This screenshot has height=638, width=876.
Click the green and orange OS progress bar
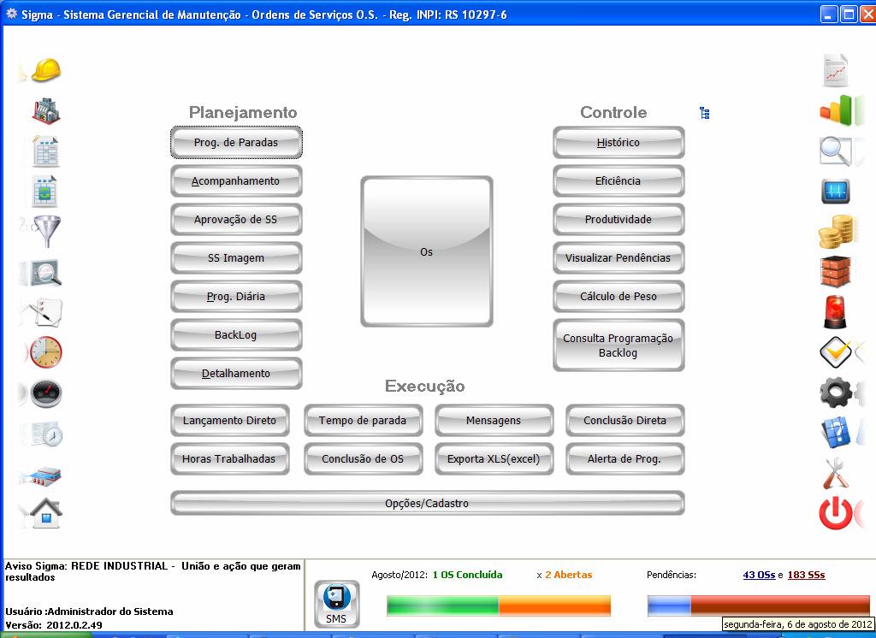[499, 606]
